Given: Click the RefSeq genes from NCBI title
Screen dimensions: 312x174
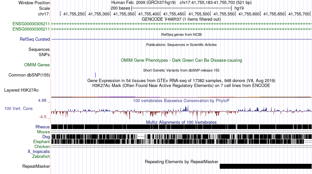Looking at the screenshot, I should [181, 34].
